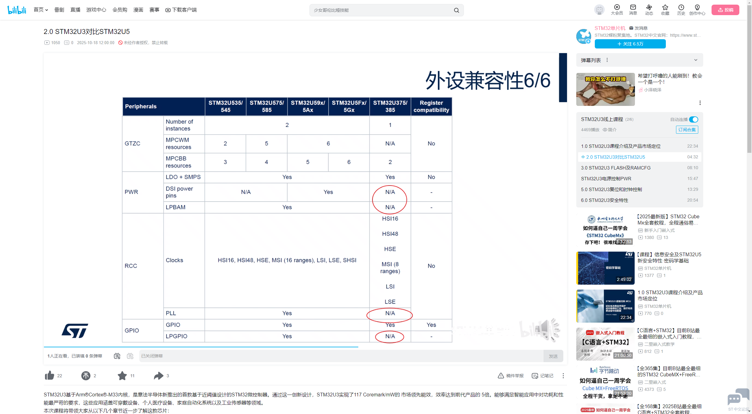
Task: Open danmaku settings icon
Action: pyautogui.click(x=130, y=356)
